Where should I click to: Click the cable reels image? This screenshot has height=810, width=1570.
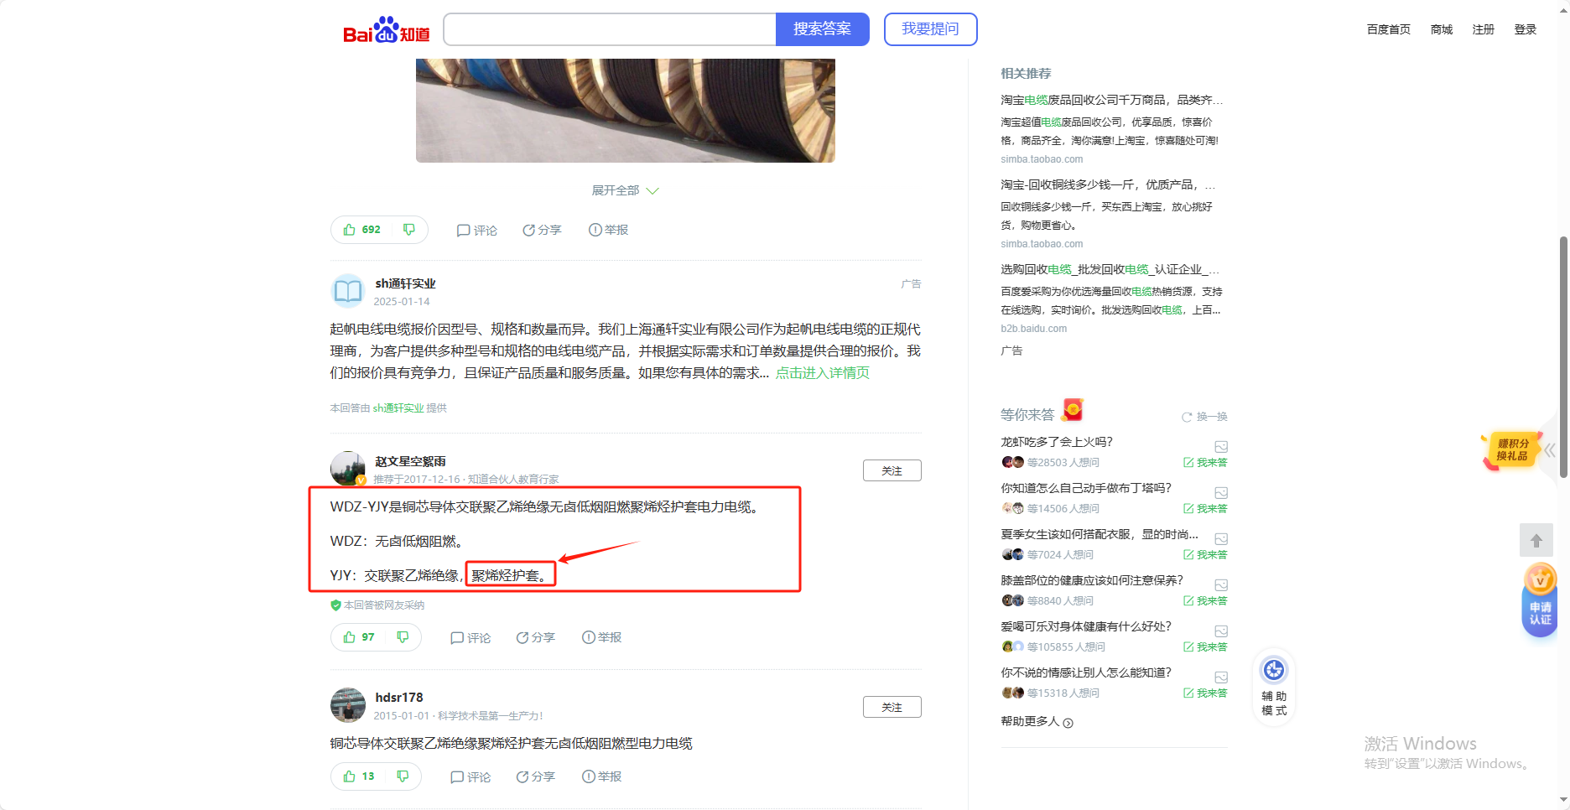[626, 110]
